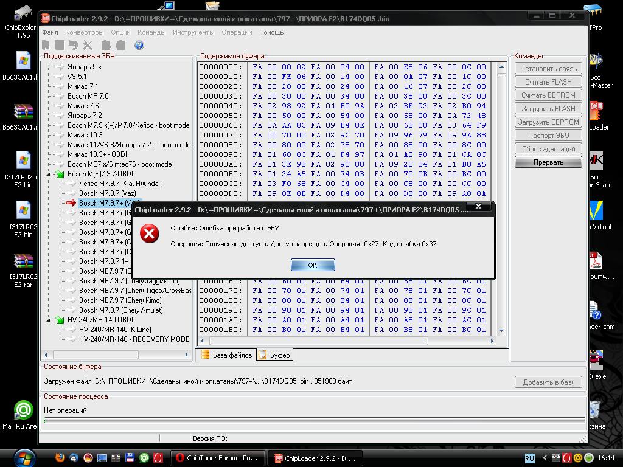Click the wrench-and-screwdriver settings toolbar icon
The image size is (623, 467).
pyautogui.click(x=87, y=45)
